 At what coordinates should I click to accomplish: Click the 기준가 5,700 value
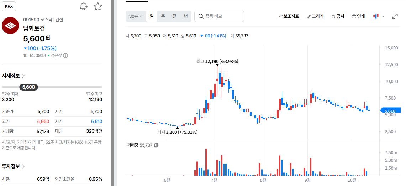43,112
